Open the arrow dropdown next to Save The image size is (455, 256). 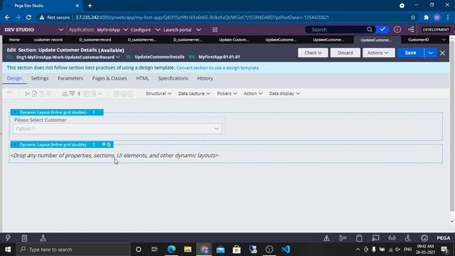(x=431, y=53)
